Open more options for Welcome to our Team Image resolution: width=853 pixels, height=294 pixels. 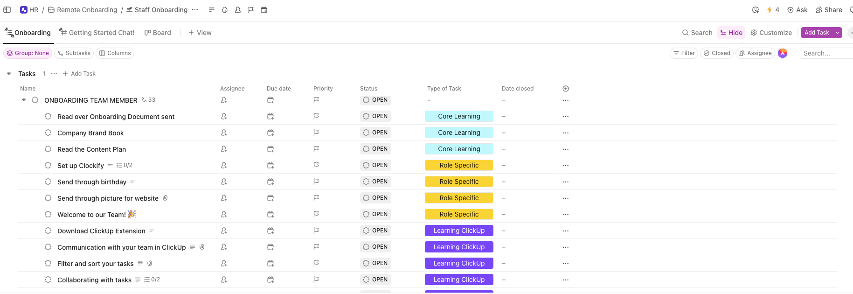pyautogui.click(x=565, y=215)
